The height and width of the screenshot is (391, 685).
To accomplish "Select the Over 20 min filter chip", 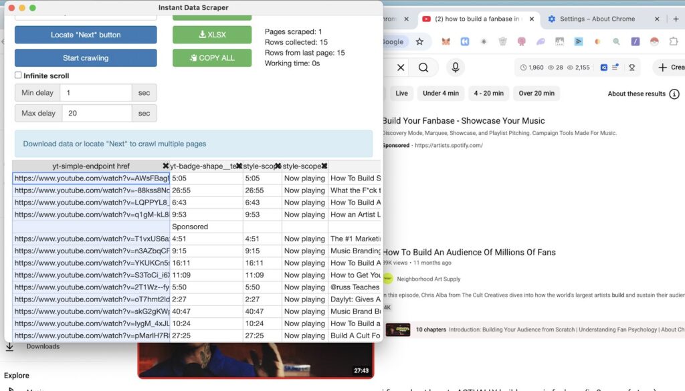I will click(x=536, y=94).
